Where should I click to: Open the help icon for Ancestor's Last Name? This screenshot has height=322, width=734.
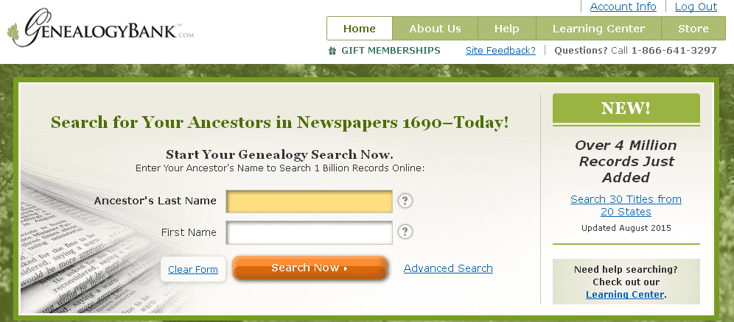click(x=405, y=201)
